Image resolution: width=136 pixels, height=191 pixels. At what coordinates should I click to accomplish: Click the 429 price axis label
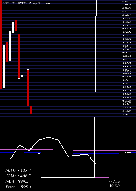point(125,80)
